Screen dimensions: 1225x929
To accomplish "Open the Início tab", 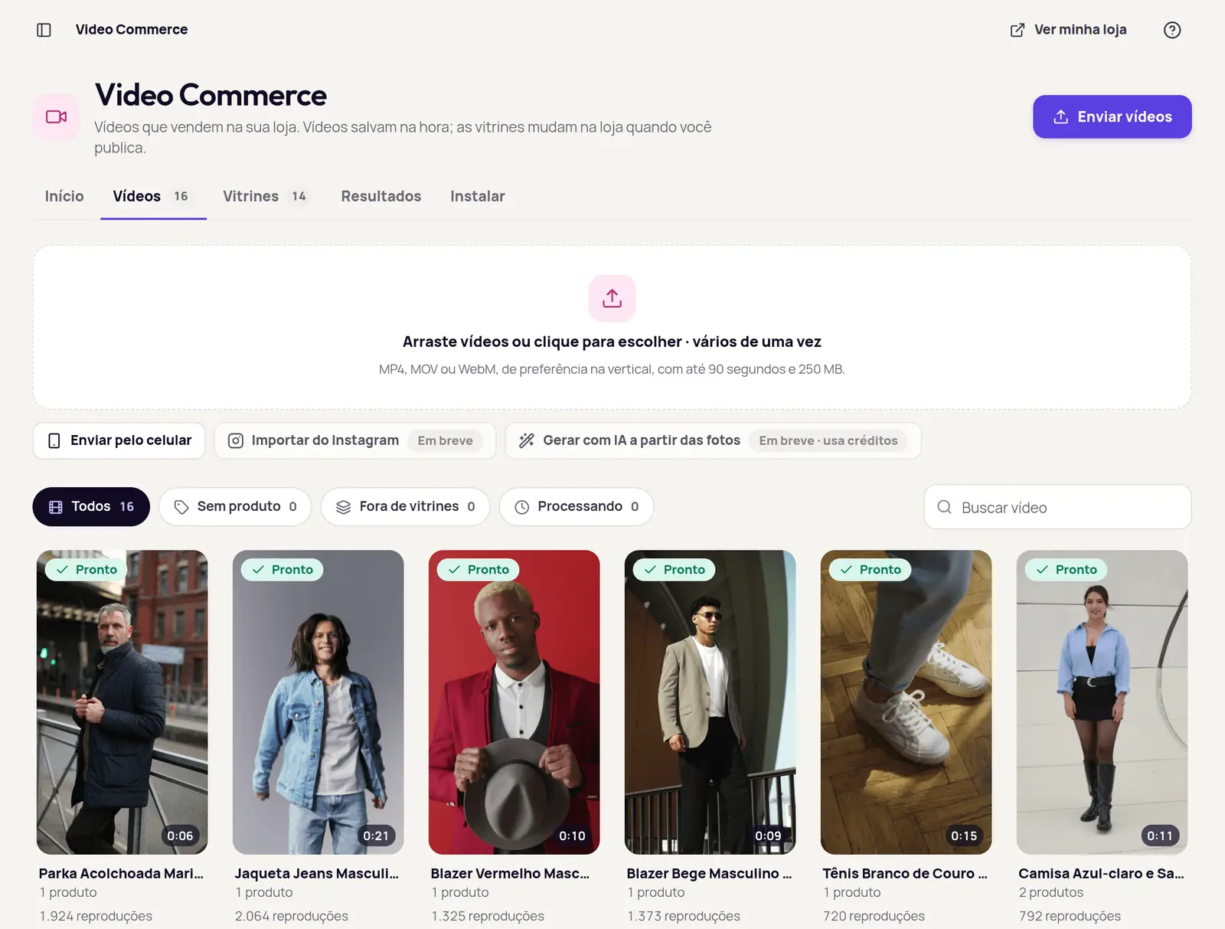I will [x=64, y=196].
